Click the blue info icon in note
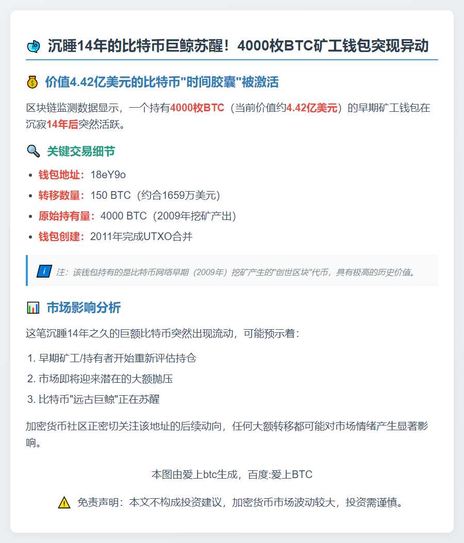464x543 pixels. pyautogui.click(x=44, y=271)
